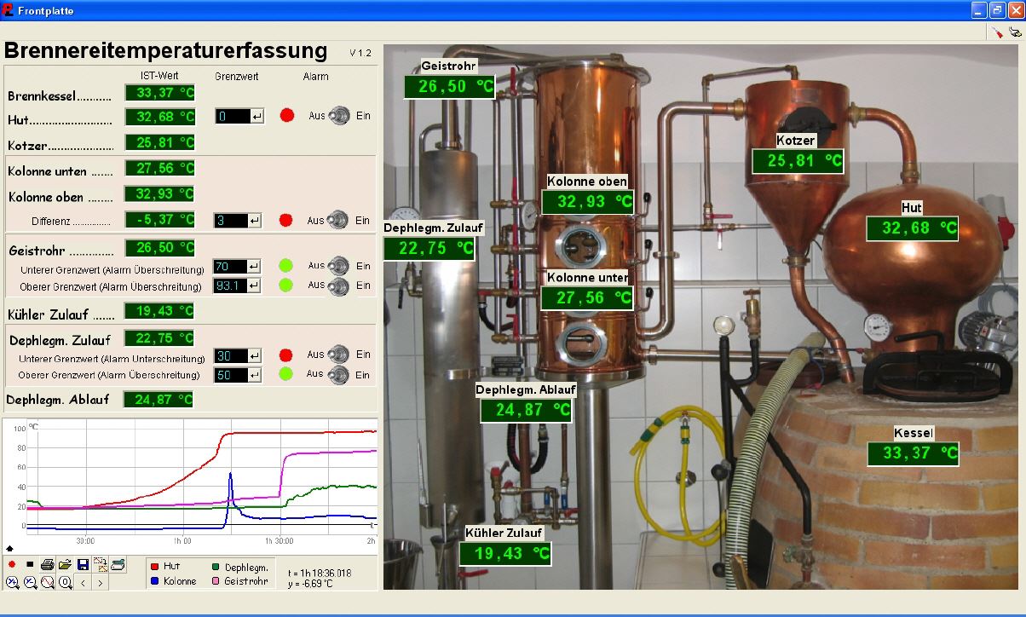Screen dimensions: 1026x617
Task: Reset chart zoom with the magnifier 0 icon
Action: point(65,582)
